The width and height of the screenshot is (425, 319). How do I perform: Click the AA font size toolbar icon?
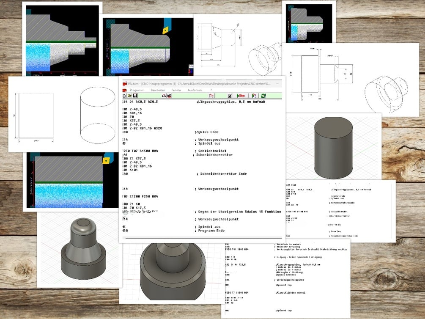point(164,96)
